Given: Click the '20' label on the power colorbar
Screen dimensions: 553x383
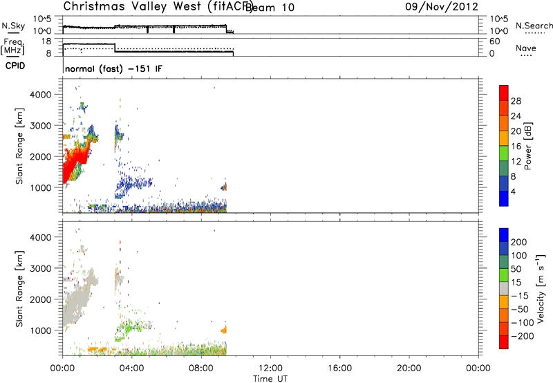Looking at the screenshot, I should coord(516,131).
